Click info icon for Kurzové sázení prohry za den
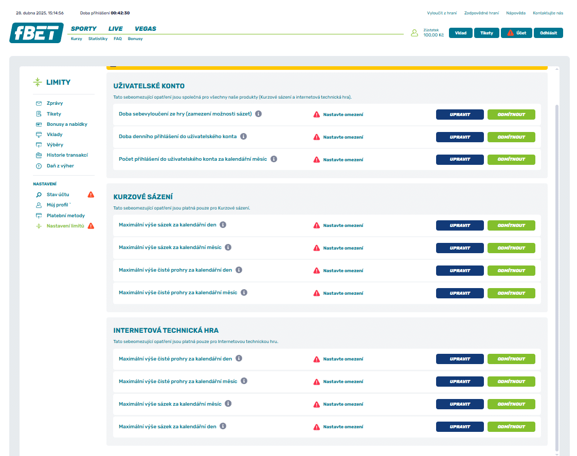577x456 pixels. [239, 270]
